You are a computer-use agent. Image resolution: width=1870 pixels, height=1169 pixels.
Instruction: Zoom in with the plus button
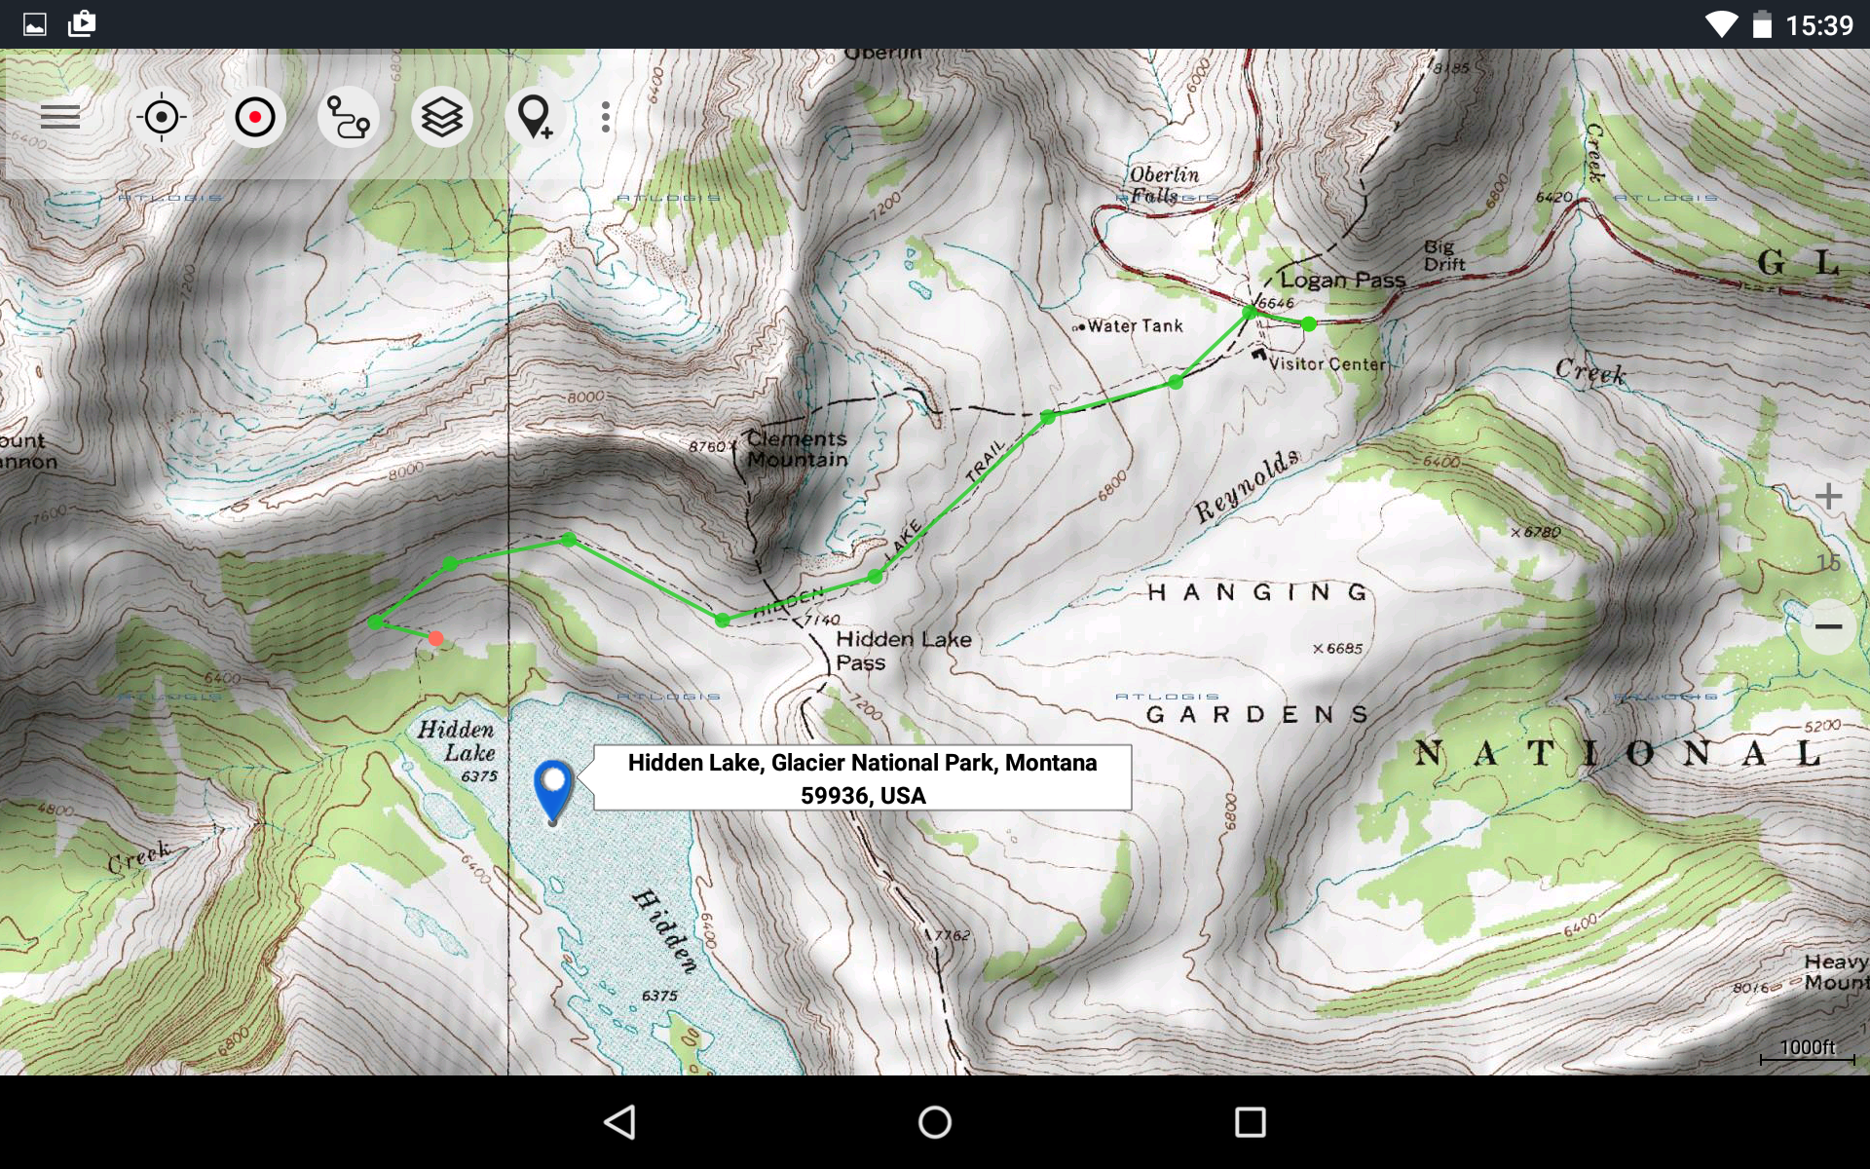point(1828,497)
